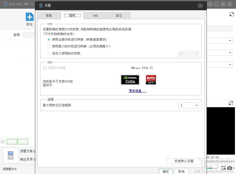This screenshot has height=174, width=236.
Task: Click the black video preview area
Action: tap(221, 131)
